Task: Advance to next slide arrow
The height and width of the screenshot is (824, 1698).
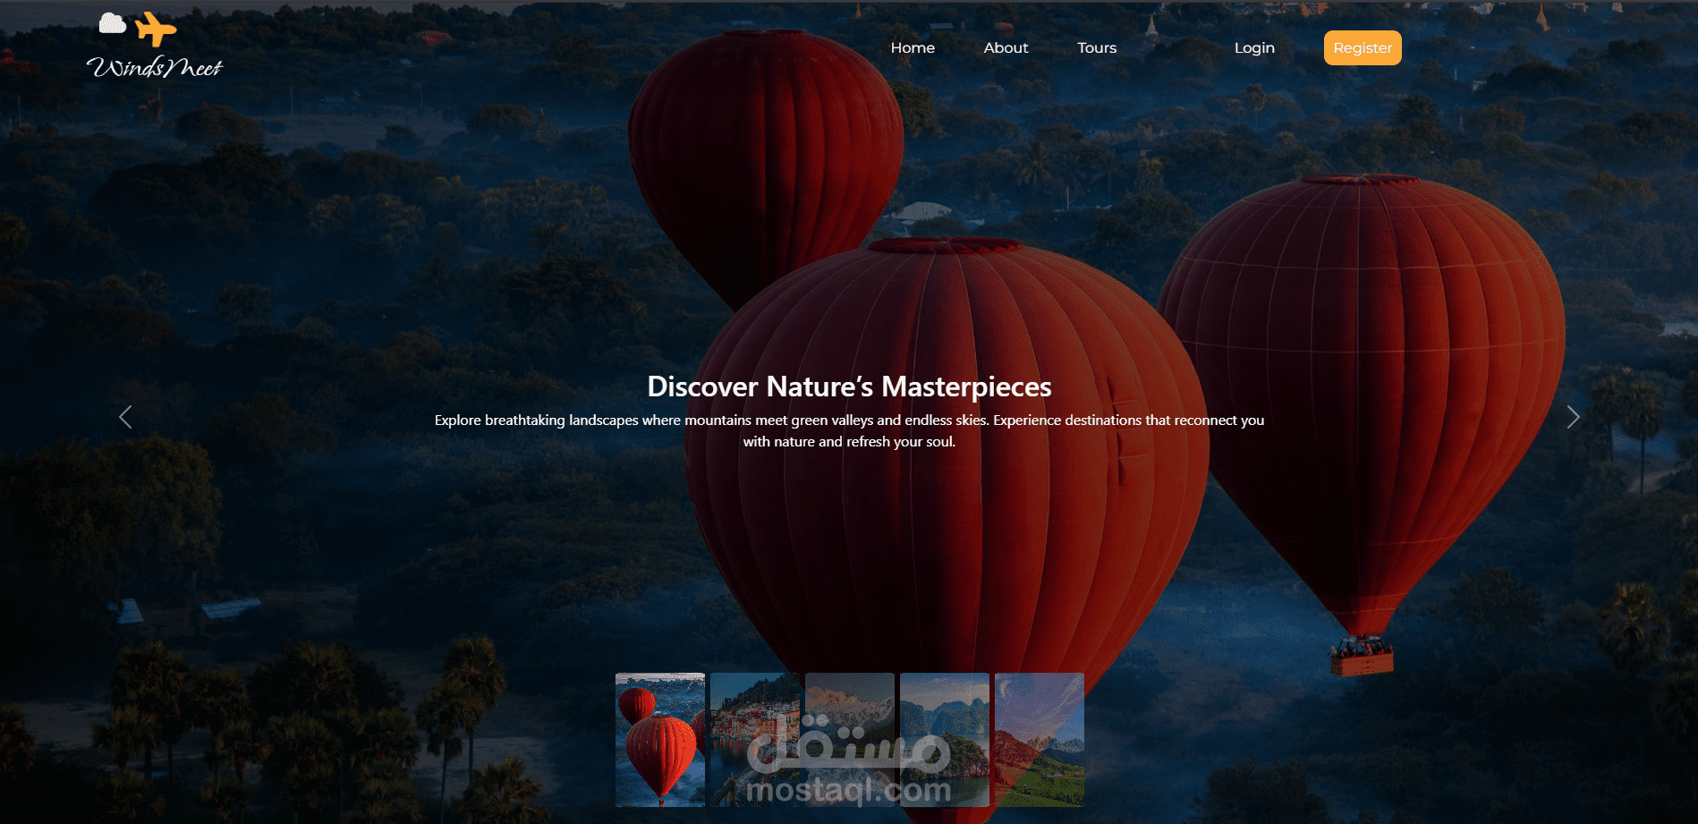Action: click(x=1573, y=417)
